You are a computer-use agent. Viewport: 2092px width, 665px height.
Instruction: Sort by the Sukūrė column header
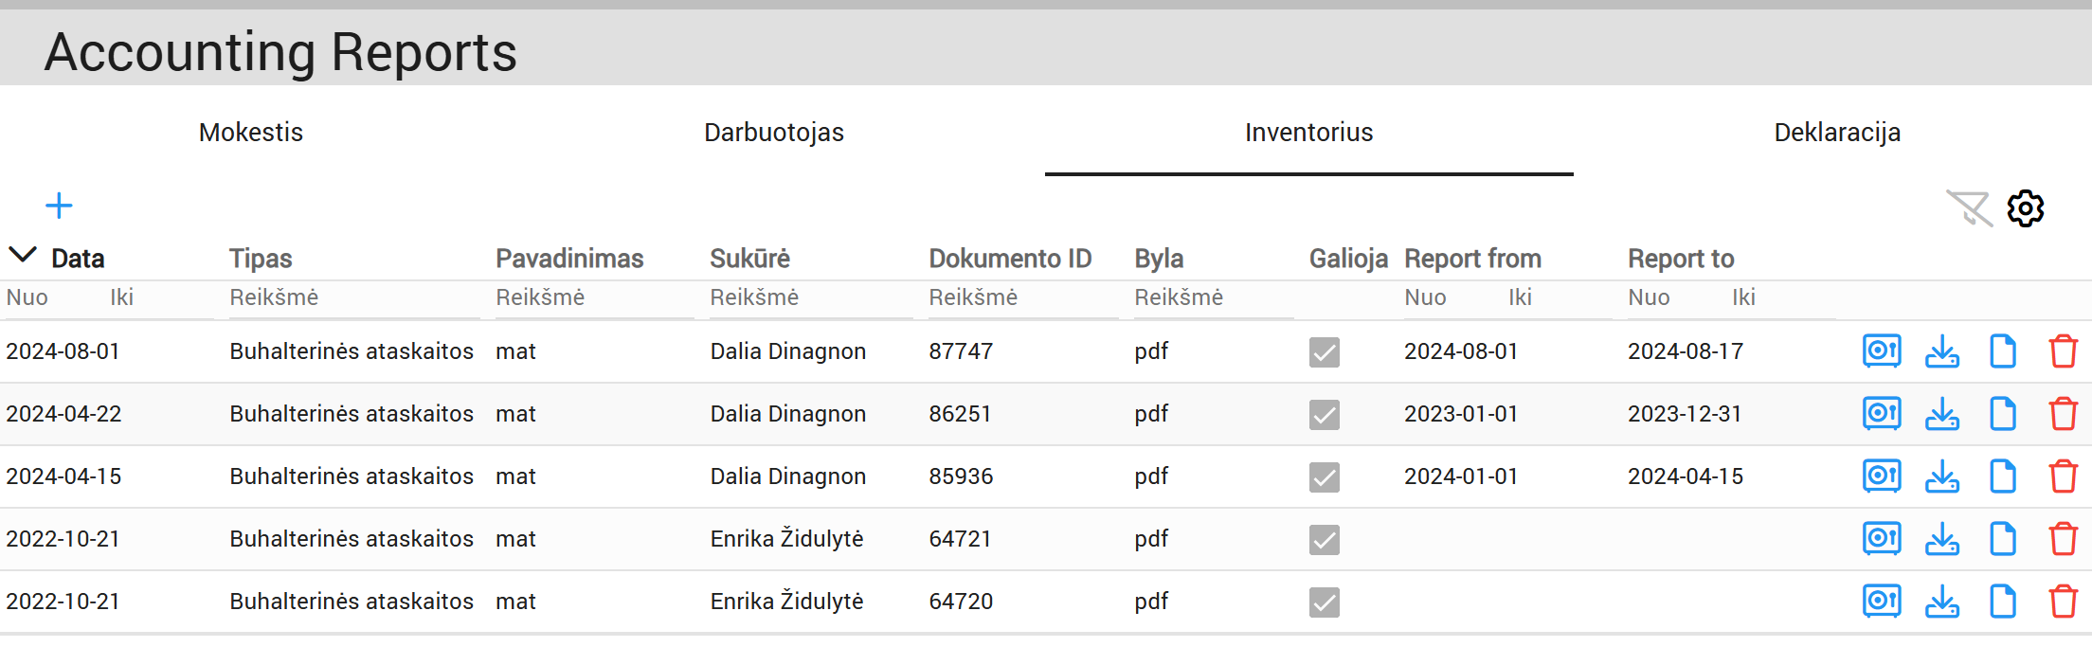click(x=749, y=259)
